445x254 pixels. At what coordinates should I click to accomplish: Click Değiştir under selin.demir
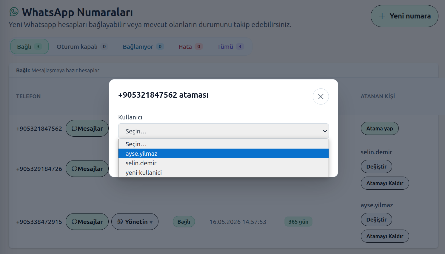(376, 166)
